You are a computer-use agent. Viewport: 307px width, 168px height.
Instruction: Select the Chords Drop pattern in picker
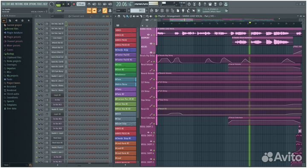(x=125, y=50)
